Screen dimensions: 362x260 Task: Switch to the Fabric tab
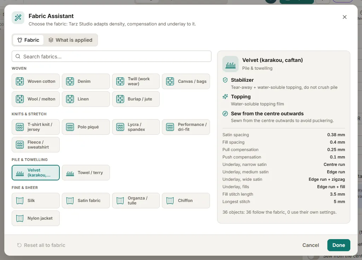click(x=28, y=40)
